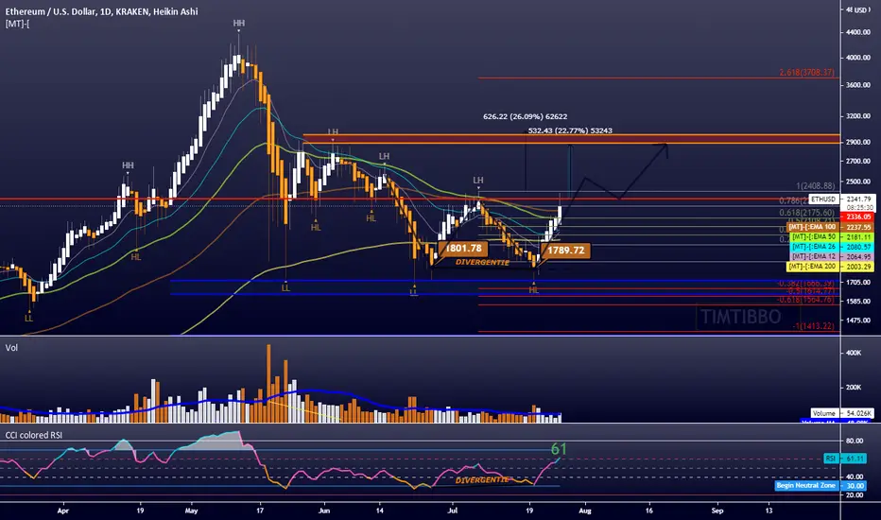The width and height of the screenshot is (881, 520).
Task: Select the EMA 100 indicator label
Action: [x=812, y=227]
